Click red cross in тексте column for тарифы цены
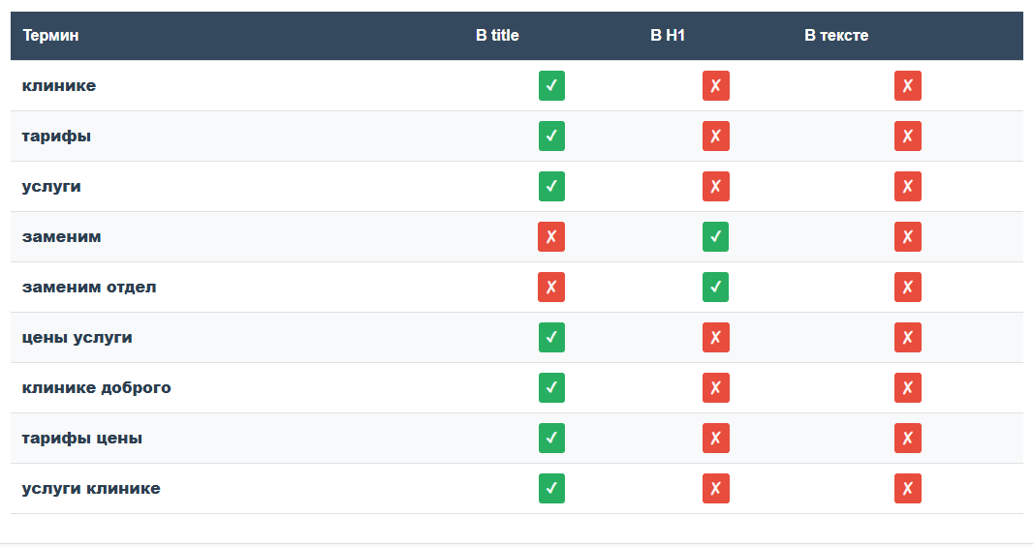 pos(907,439)
